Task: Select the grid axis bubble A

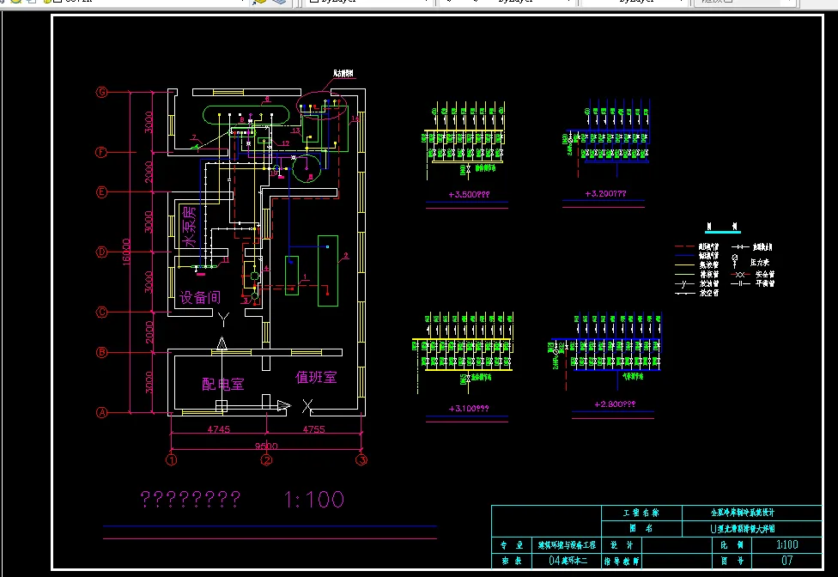Action: [101, 412]
